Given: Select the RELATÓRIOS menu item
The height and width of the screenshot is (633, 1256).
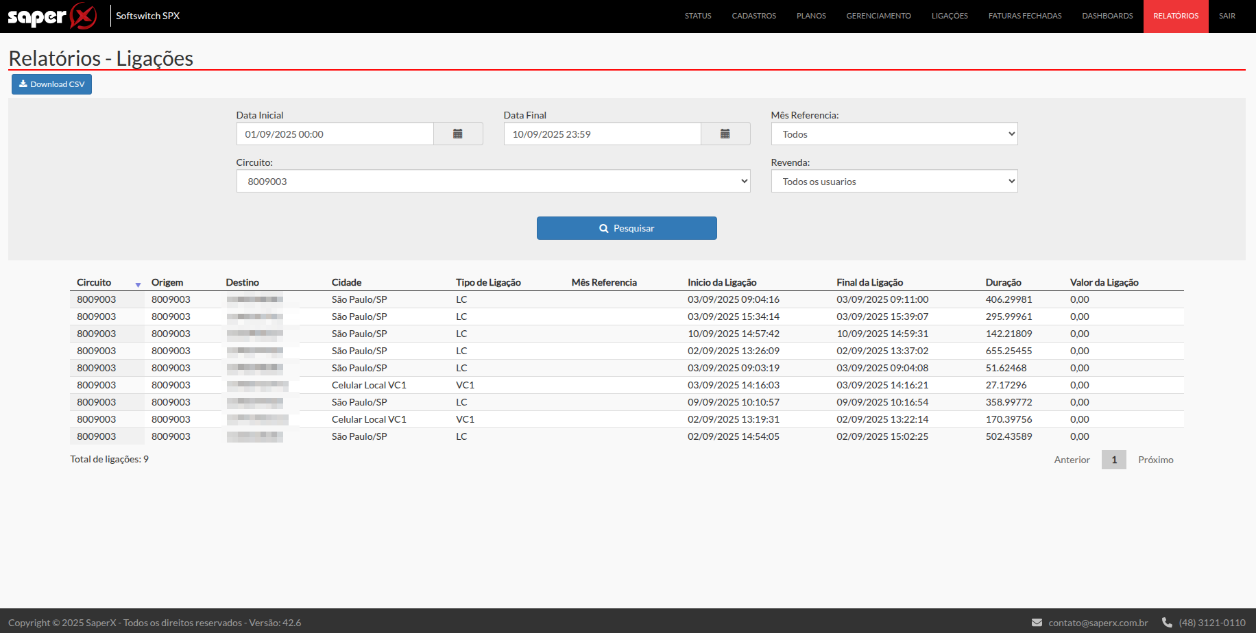Looking at the screenshot, I should (x=1176, y=16).
